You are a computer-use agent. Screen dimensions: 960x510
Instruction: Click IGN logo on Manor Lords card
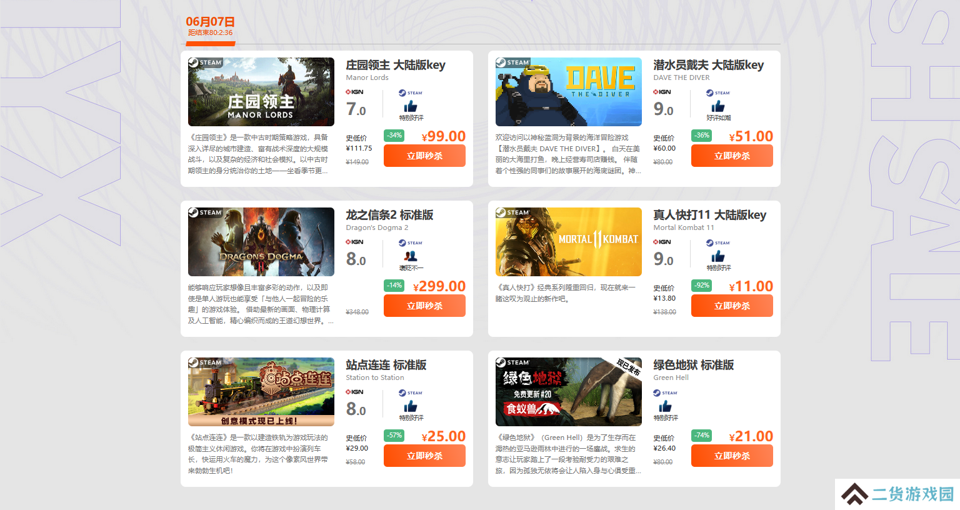(x=355, y=92)
